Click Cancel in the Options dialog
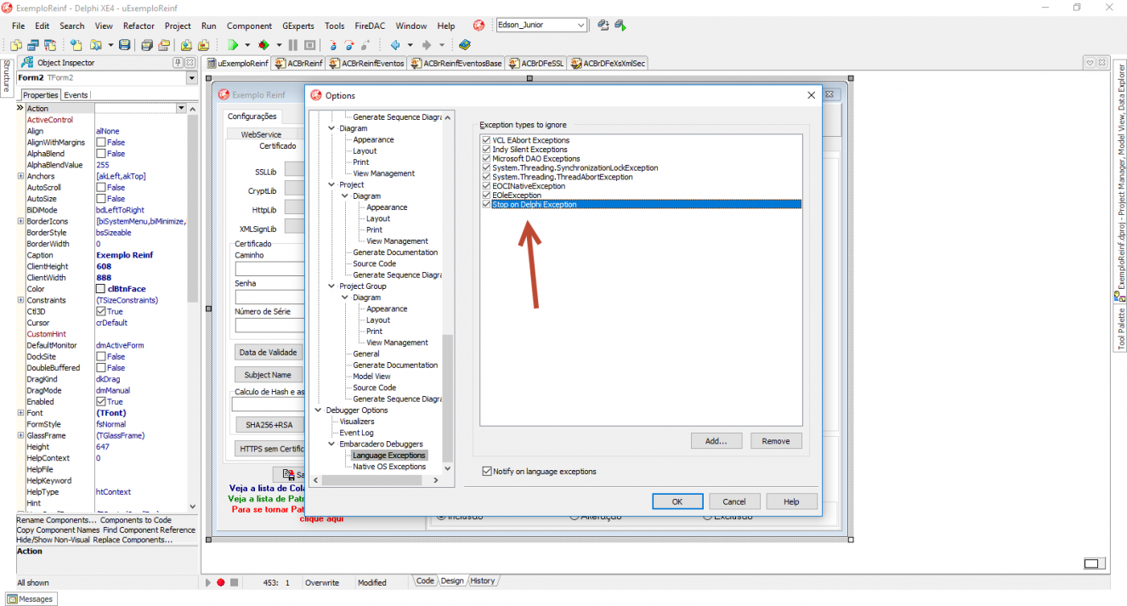 pos(734,501)
